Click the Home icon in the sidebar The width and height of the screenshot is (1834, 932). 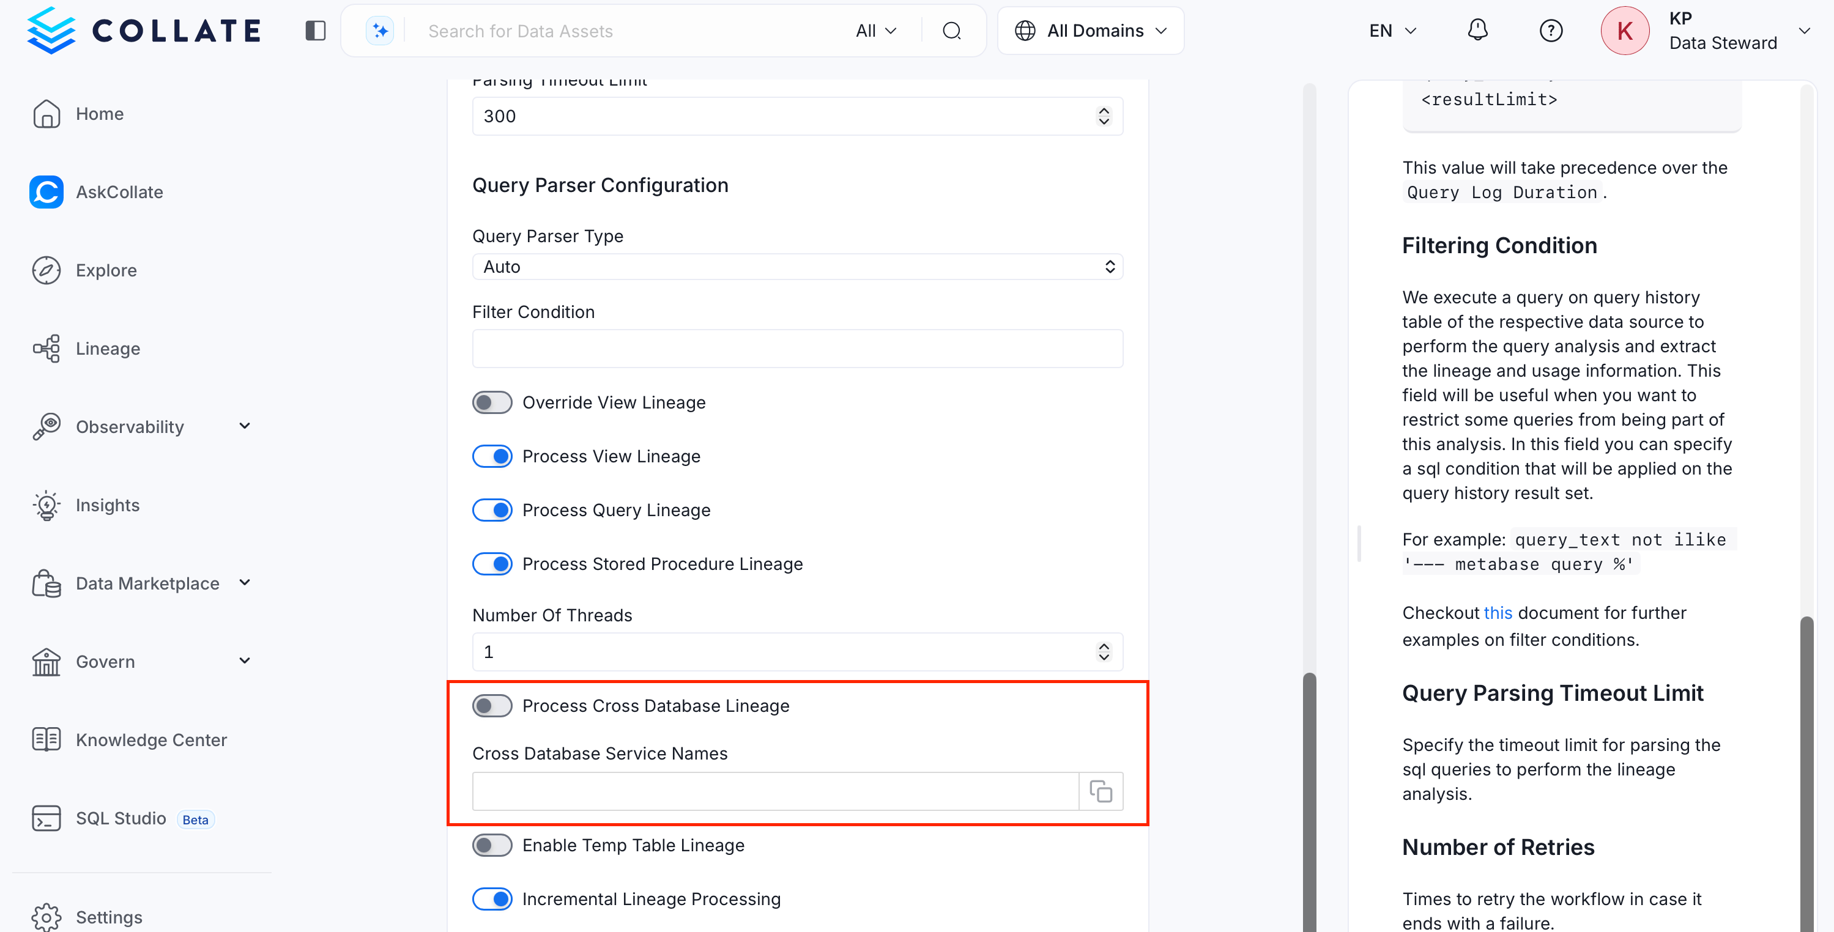pyautogui.click(x=46, y=114)
